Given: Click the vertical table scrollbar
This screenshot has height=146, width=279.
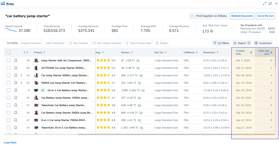Looking at the screenshot, I should [275, 58].
